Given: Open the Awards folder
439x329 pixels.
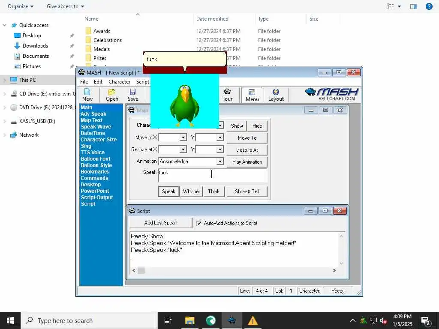Looking at the screenshot, I should (x=102, y=31).
